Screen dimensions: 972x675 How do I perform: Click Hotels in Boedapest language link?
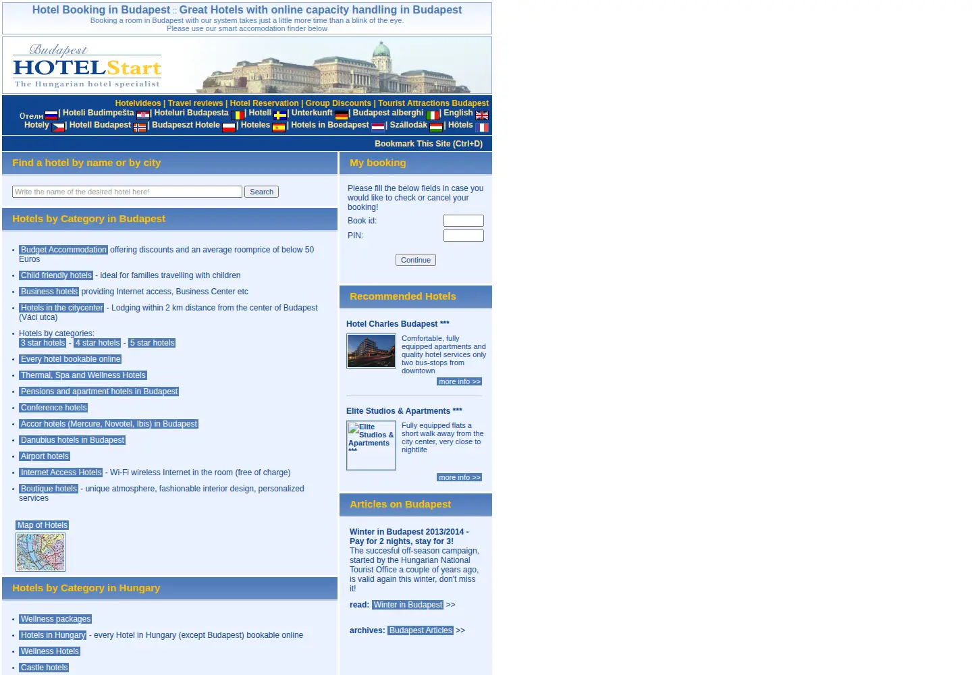click(x=330, y=125)
